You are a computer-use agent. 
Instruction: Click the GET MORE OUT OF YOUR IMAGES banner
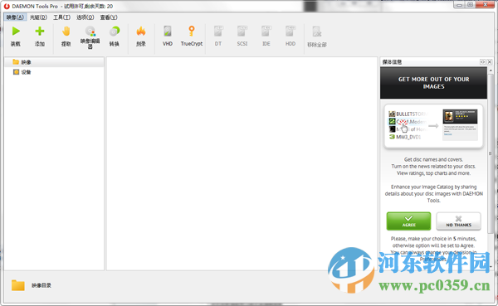433,83
